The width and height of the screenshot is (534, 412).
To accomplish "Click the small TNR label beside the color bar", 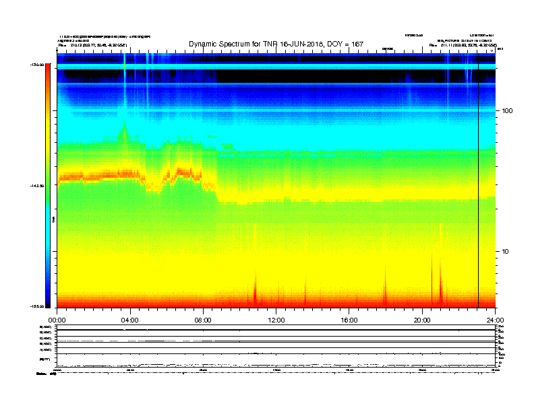I will (54, 219).
